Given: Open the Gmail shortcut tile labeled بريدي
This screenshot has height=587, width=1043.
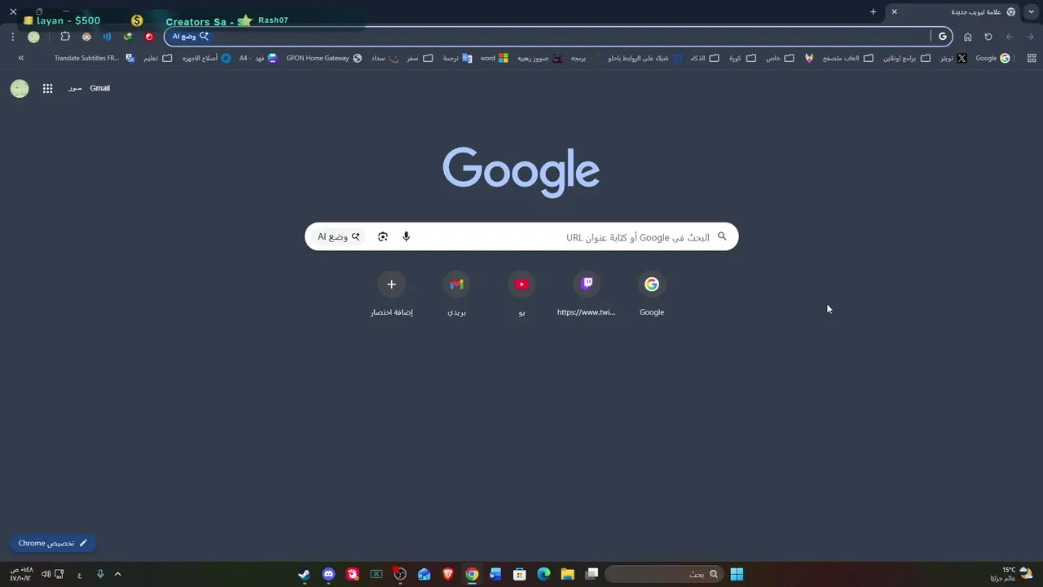Looking at the screenshot, I should (457, 294).
